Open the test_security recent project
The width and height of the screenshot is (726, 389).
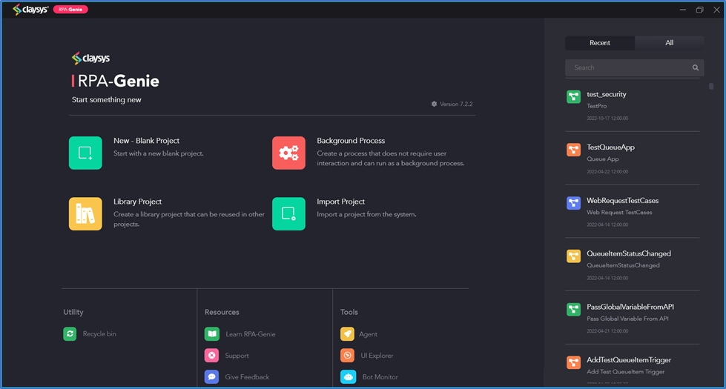(633, 105)
